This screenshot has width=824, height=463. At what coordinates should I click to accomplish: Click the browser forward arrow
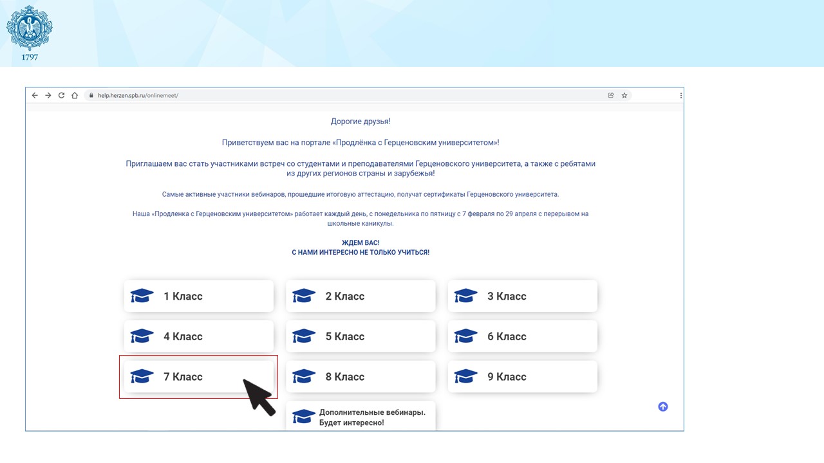point(48,95)
